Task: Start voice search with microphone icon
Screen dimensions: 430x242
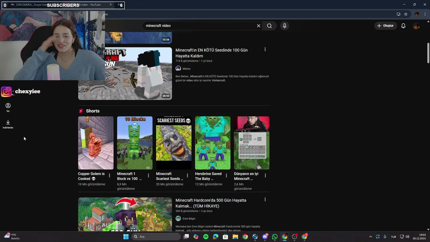Action: coord(285,26)
